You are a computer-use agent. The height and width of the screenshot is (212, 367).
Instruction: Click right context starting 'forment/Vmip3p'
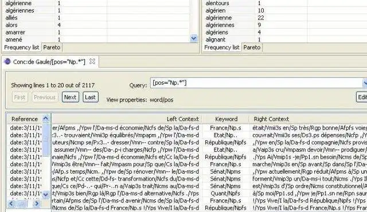[x=310, y=179]
